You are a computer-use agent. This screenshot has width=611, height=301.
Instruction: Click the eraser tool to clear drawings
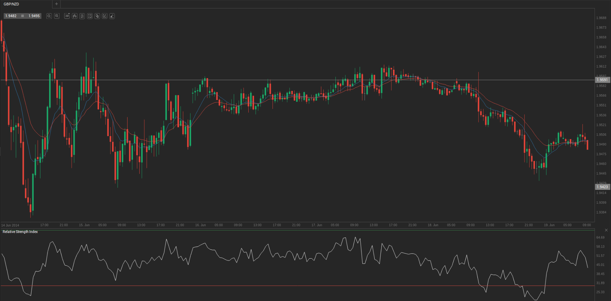pos(112,16)
